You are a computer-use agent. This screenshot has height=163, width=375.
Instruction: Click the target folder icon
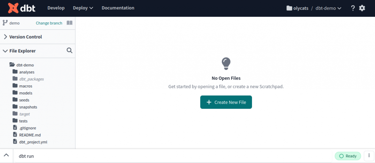click(x=15, y=114)
